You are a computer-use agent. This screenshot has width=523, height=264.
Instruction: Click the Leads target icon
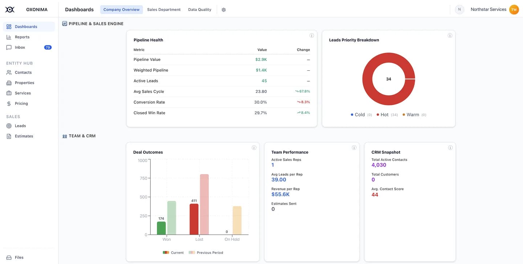point(9,126)
